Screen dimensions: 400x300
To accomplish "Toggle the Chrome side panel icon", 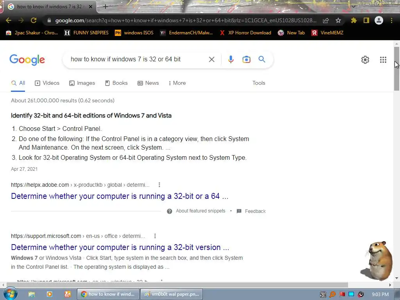I will click(366, 20).
